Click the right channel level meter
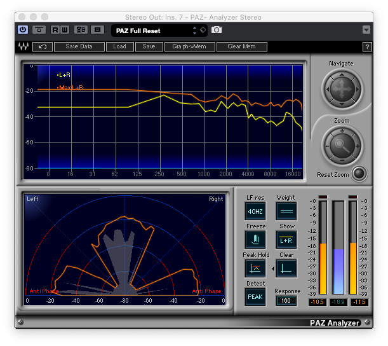Screen dimensions: 388x346 click(x=353, y=247)
